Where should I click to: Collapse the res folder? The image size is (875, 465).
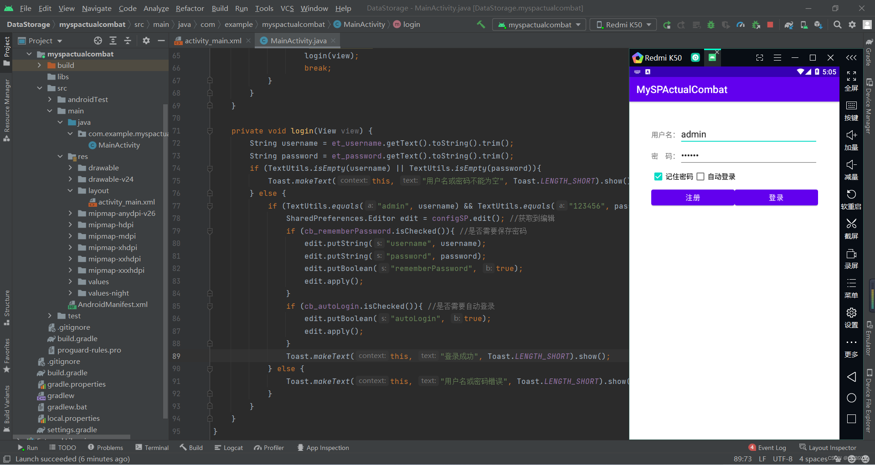(61, 157)
